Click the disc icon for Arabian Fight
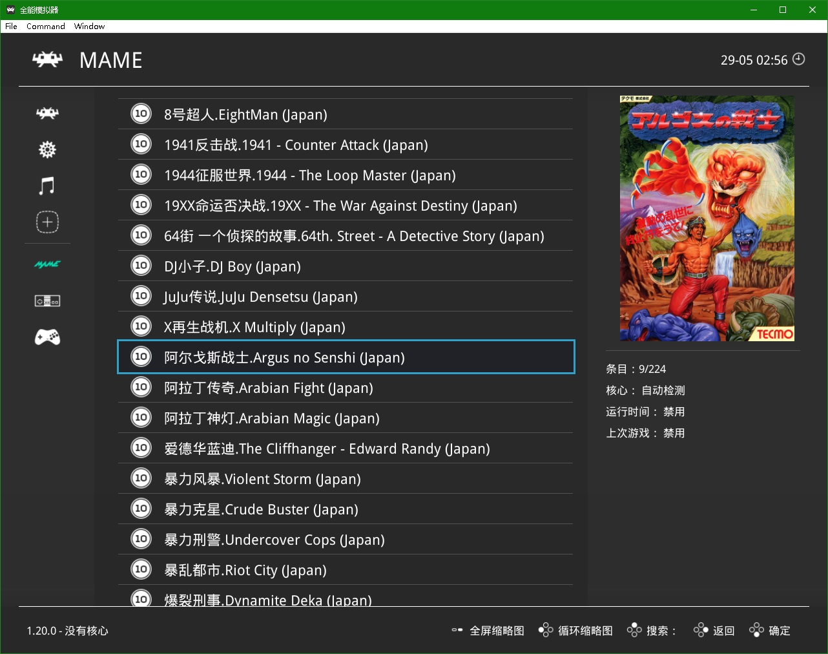Viewport: 828px width, 654px height. coord(141,387)
